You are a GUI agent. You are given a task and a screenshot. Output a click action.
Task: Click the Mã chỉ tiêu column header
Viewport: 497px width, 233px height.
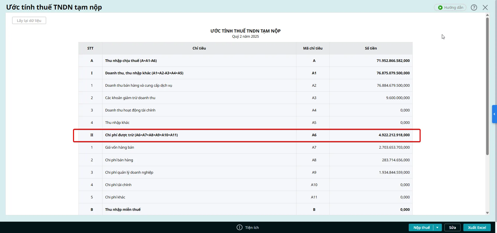pos(313,48)
